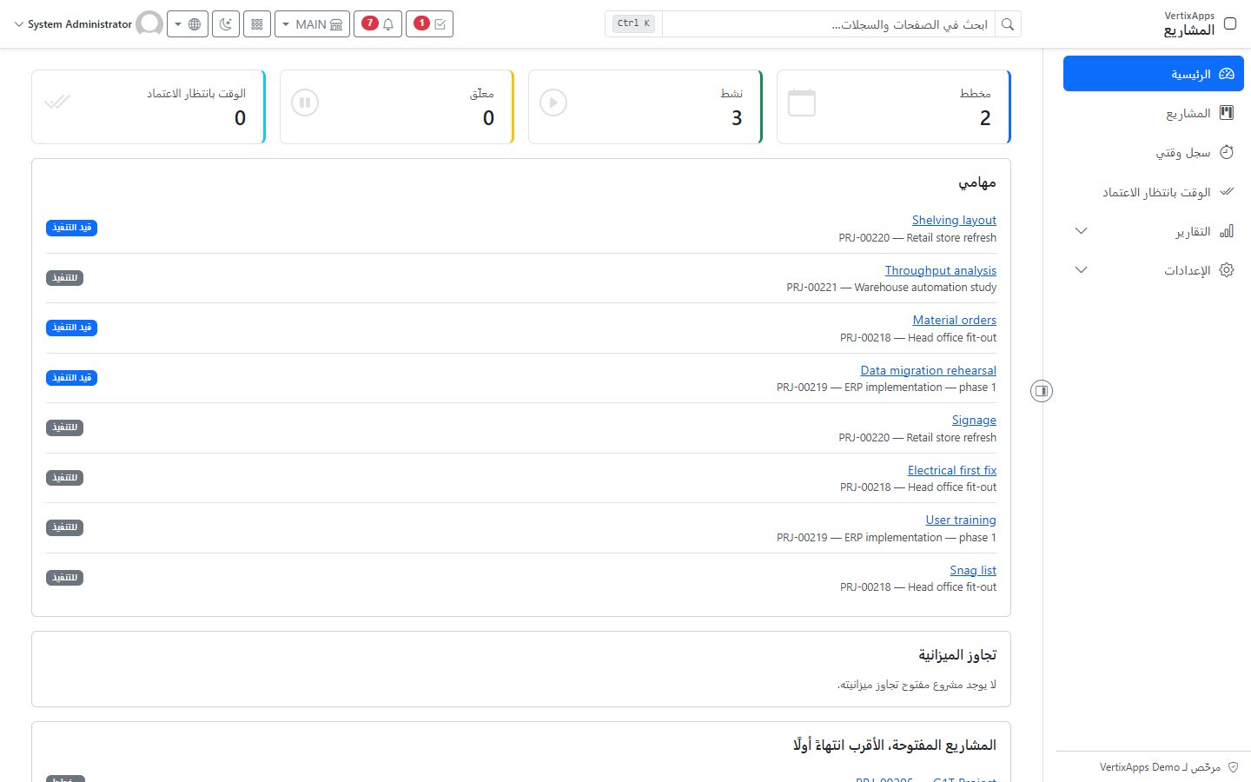Open the Shelving layout task link

tap(954, 220)
